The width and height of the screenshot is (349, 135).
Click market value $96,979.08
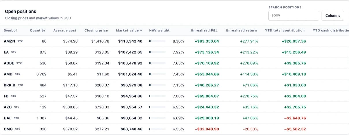click(131, 85)
